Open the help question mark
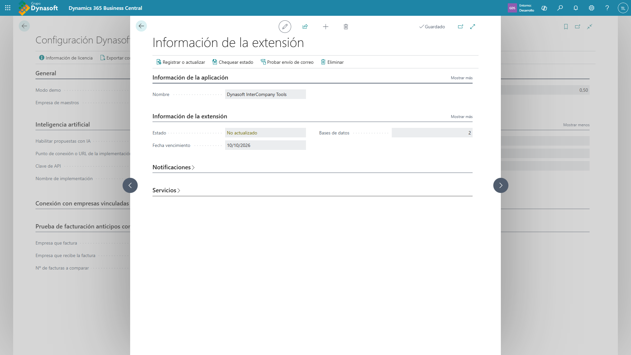Viewport: 631px width, 355px height. click(607, 8)
